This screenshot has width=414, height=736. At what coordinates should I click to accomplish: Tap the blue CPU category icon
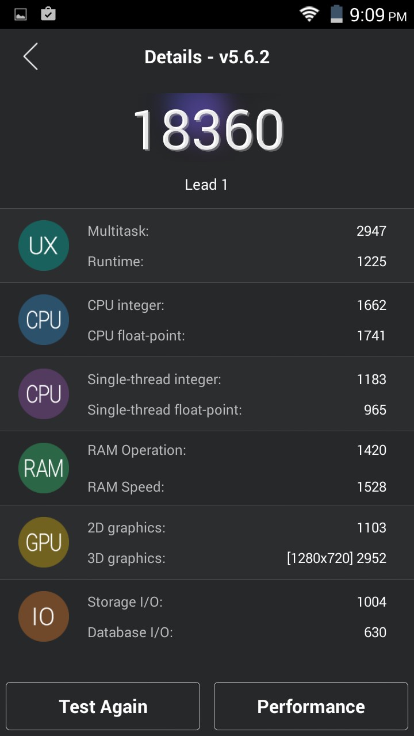coord(44,320)
